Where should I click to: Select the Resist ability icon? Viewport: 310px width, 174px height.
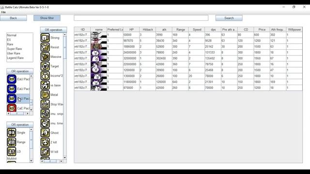[x=45, y=47]
